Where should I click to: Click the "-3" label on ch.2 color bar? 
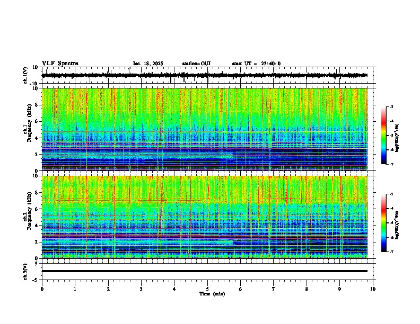pyautogui.click(x=391, y=194)
